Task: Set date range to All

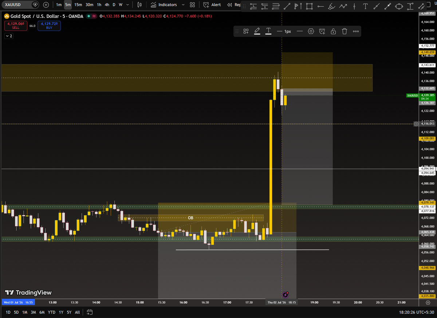Action: pyautogui.click(x=77, y=312)
